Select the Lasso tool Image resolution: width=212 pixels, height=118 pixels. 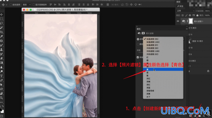pyautogui.click(x=2, y=23)
